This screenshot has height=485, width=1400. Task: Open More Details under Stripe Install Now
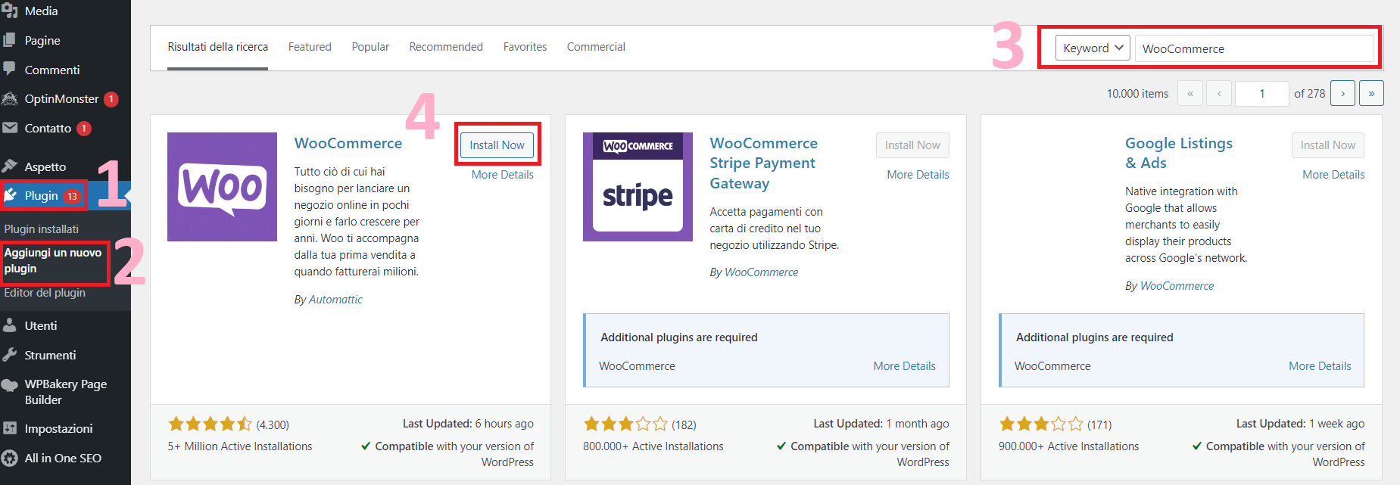tap(918, 175)
